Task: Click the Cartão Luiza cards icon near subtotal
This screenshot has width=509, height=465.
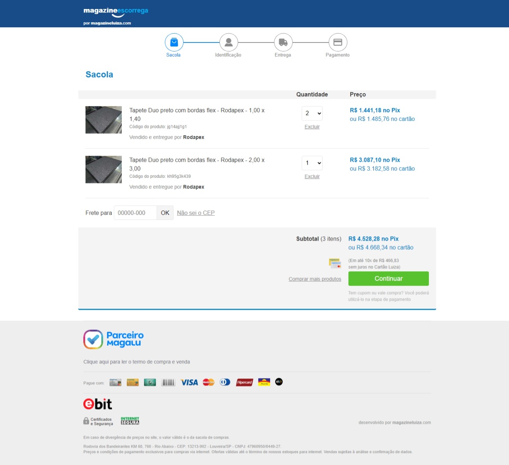Action: click(335, 263)
